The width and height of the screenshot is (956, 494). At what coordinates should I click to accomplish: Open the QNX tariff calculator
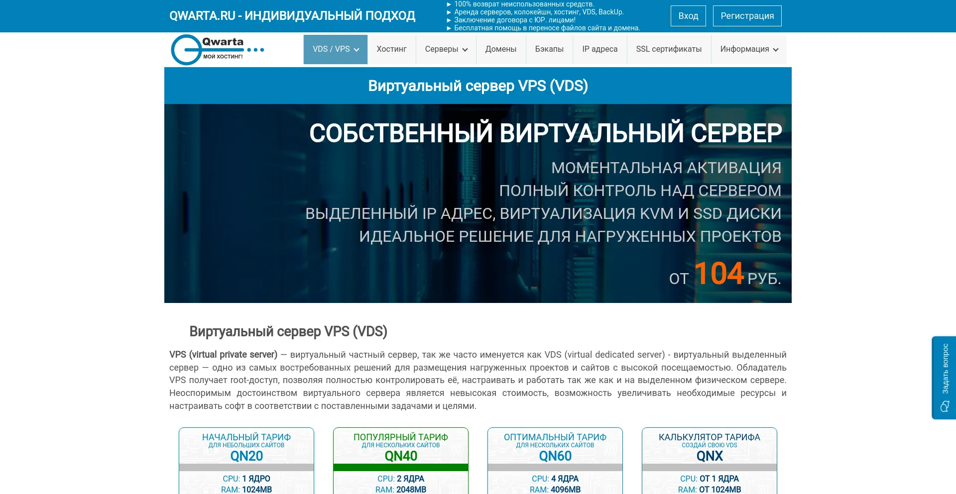tap(710, 456)
